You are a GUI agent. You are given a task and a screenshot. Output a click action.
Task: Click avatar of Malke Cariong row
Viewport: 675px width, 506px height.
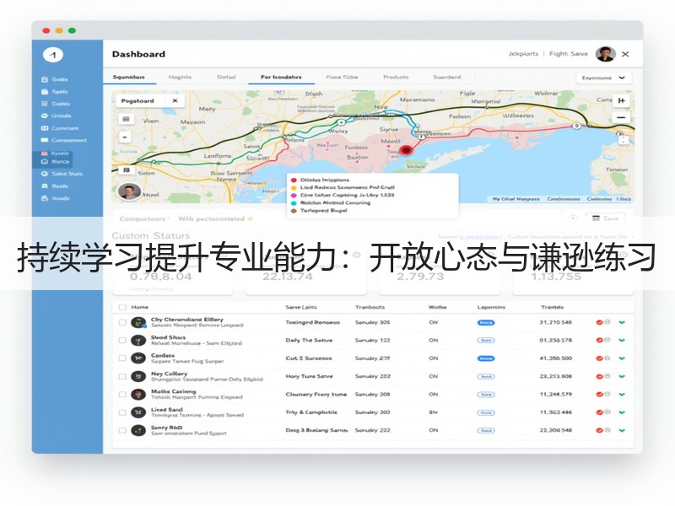tap(138, 395)
